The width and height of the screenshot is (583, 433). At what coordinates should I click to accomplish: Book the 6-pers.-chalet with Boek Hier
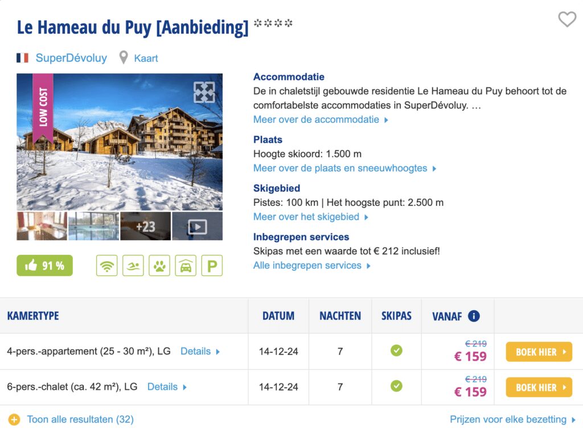[539, 387]
